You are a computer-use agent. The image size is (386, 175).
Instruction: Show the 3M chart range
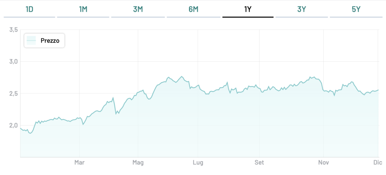click(x=138, y=9)
